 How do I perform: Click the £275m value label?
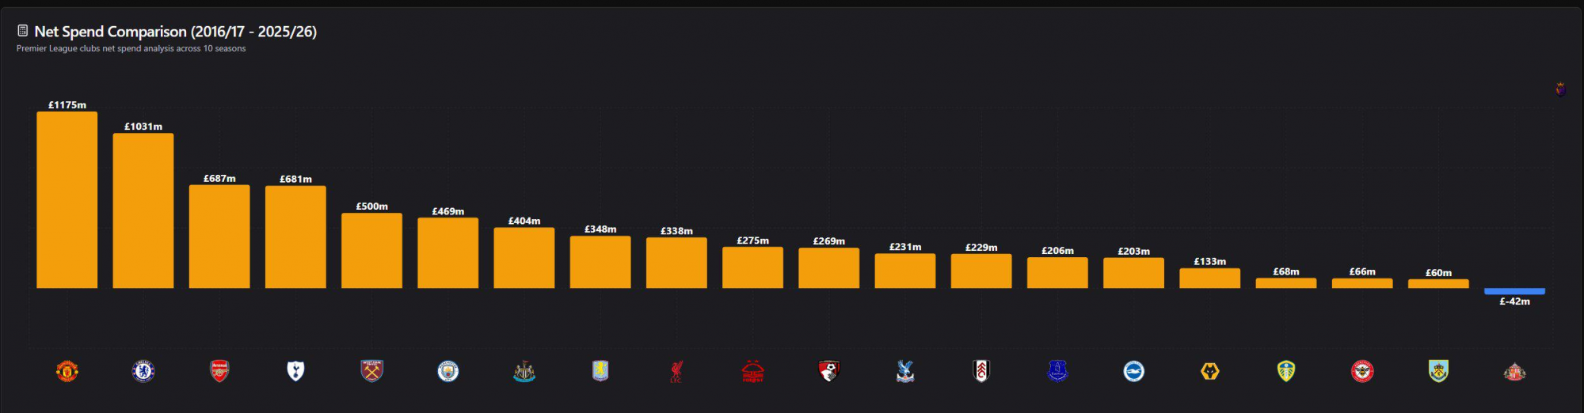[x=752, y=240]
